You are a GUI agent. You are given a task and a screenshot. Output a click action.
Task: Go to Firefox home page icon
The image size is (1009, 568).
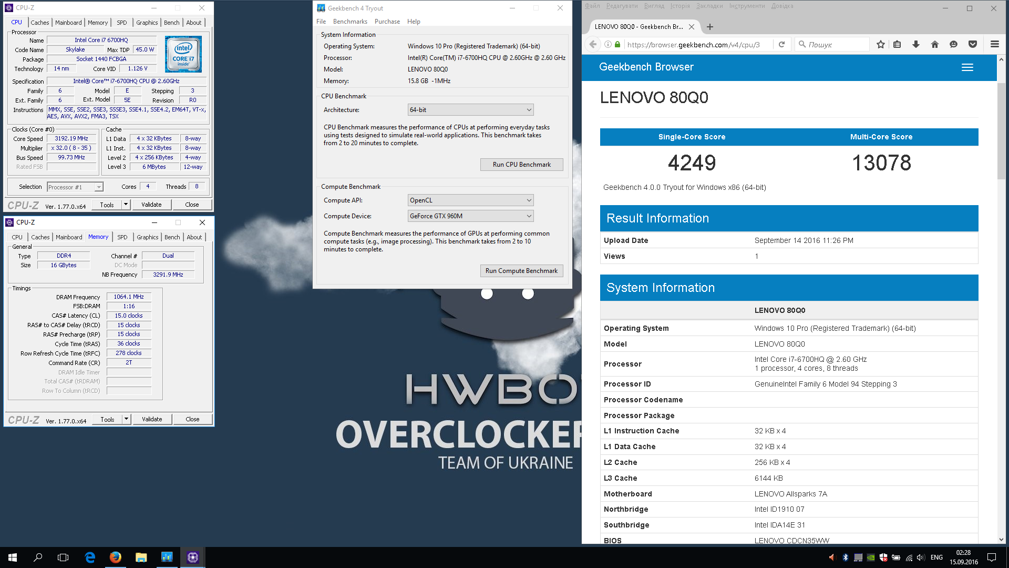pos(935,45)
